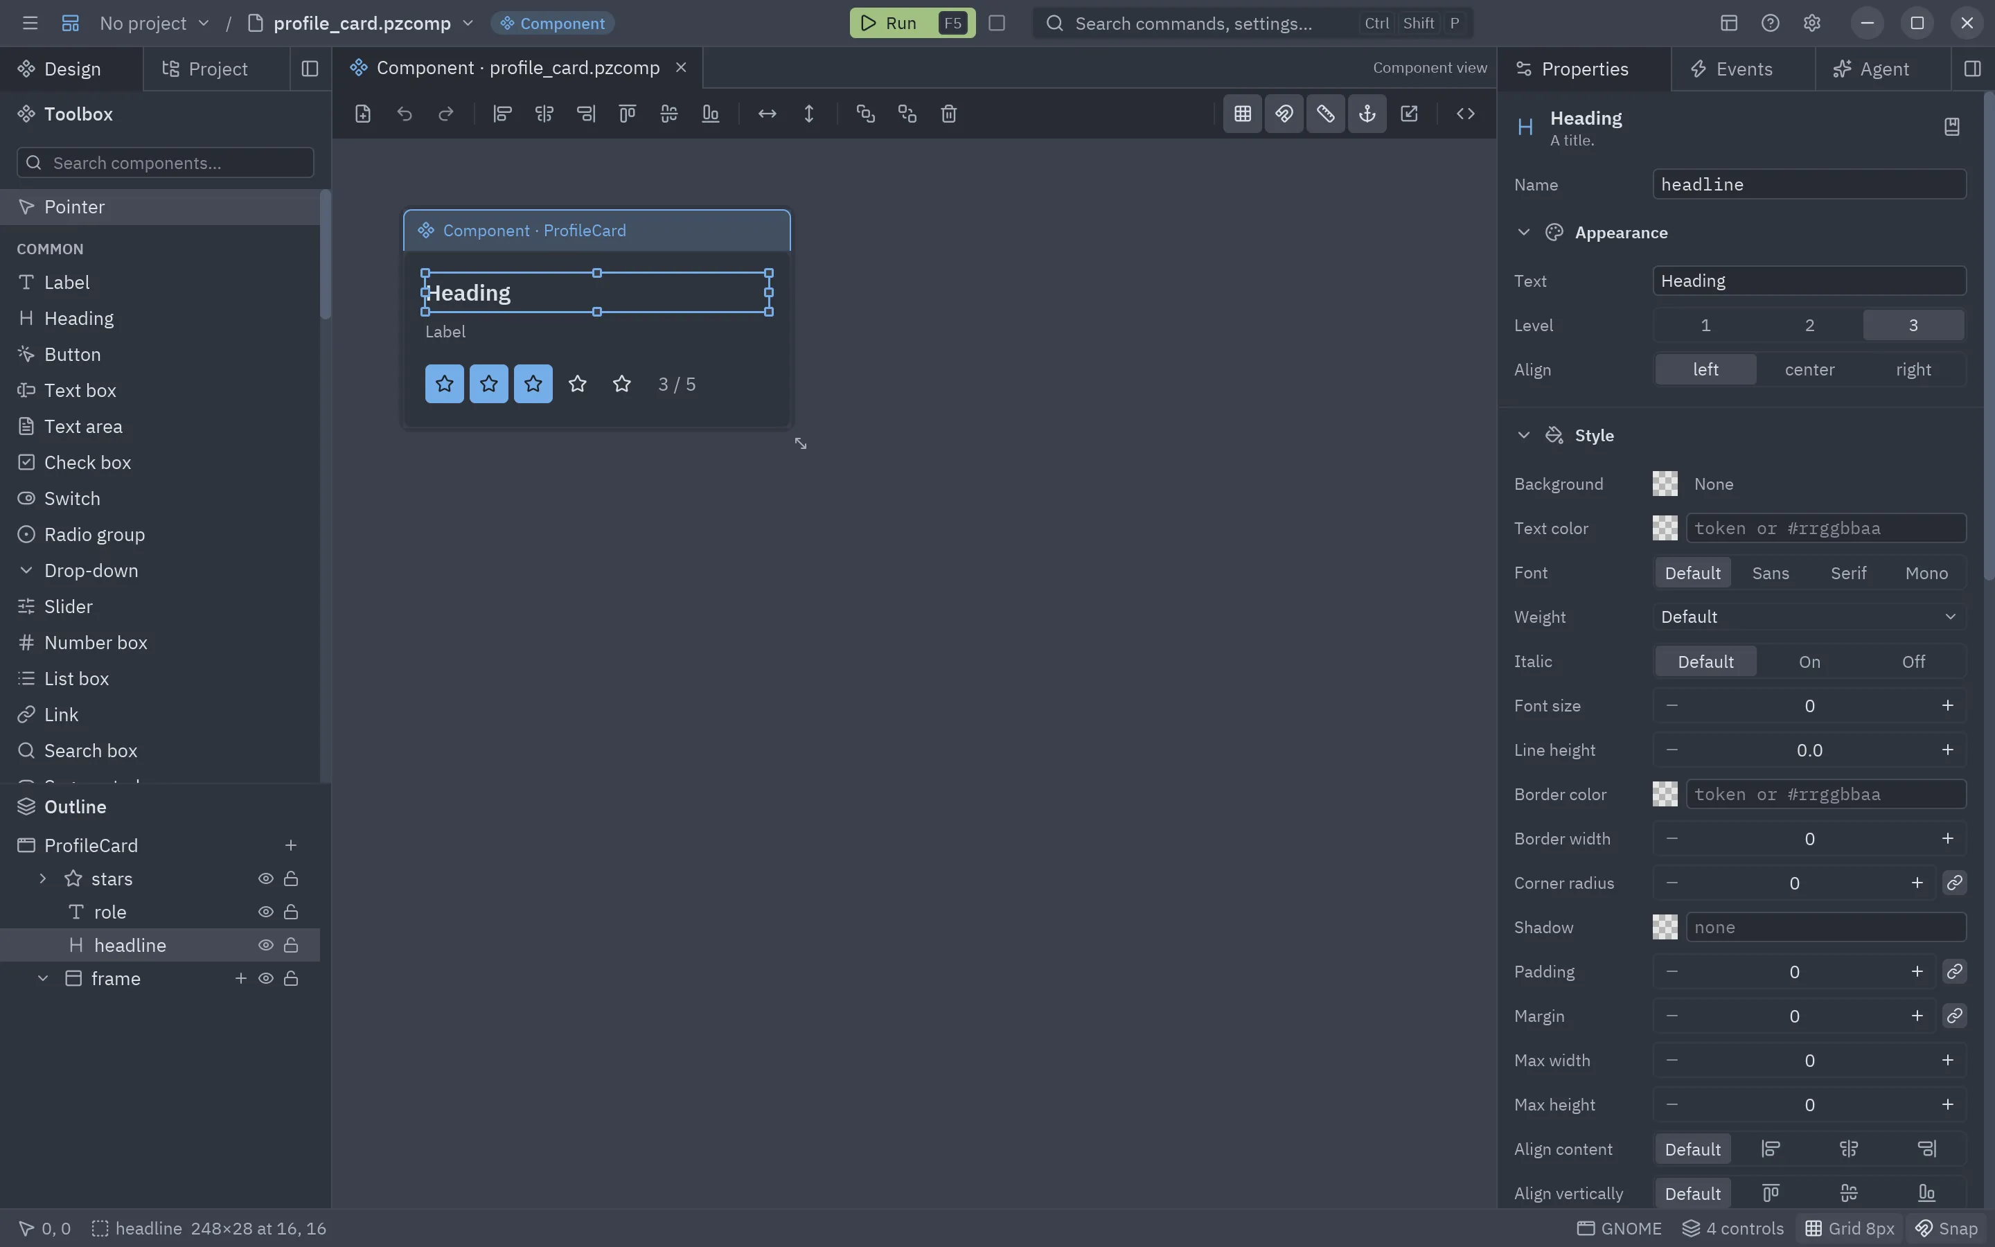
Task: Click the Border color swatch
Action: (1665, 794)
